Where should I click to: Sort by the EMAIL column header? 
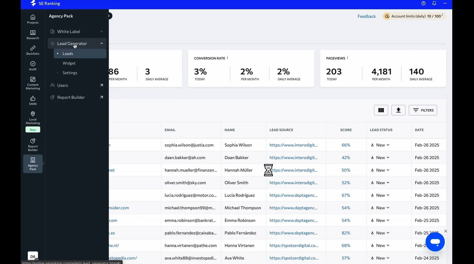pos(170,130)
